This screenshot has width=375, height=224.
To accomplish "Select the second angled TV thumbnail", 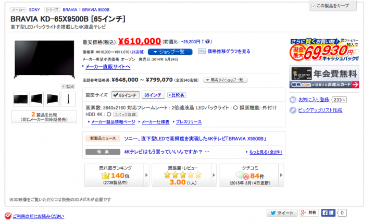I will click(x=36, y=99).
